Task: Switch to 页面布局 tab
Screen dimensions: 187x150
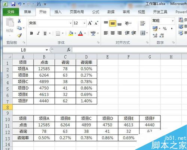Action: 77,12
